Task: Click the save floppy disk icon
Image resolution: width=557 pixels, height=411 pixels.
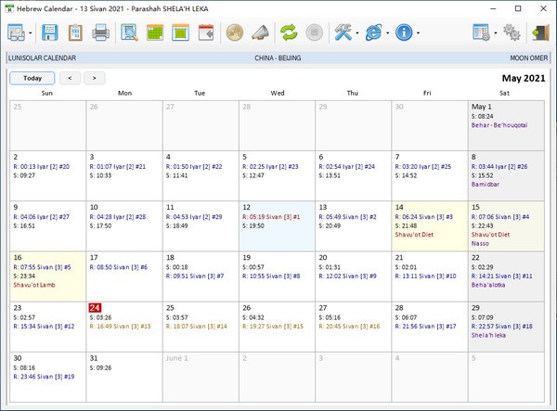Action: pos(49,33)
